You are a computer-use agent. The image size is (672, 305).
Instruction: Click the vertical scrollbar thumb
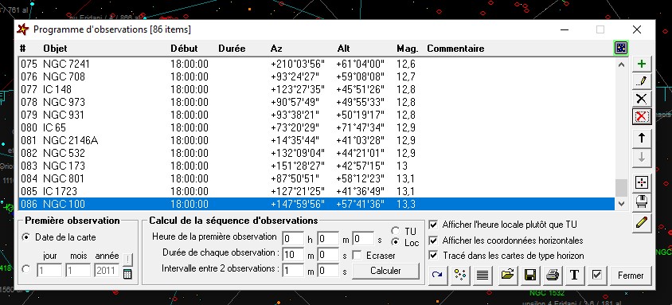pos(621,188)
